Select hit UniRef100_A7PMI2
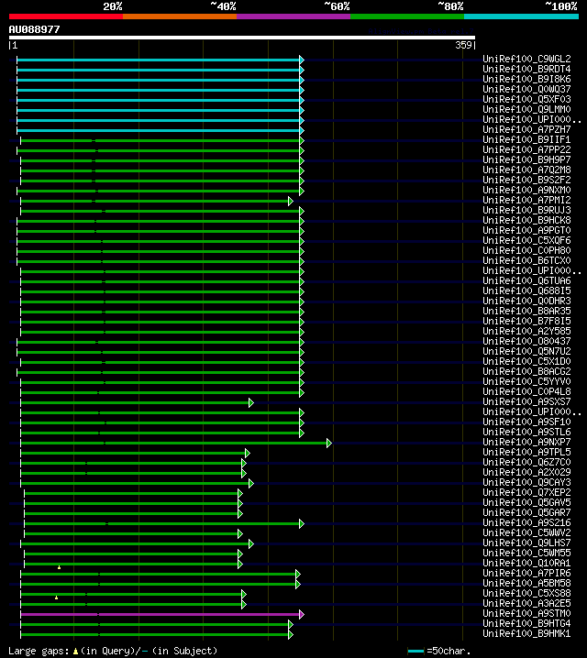Screen dimensions: 587x658 click(x=526, y=200)
